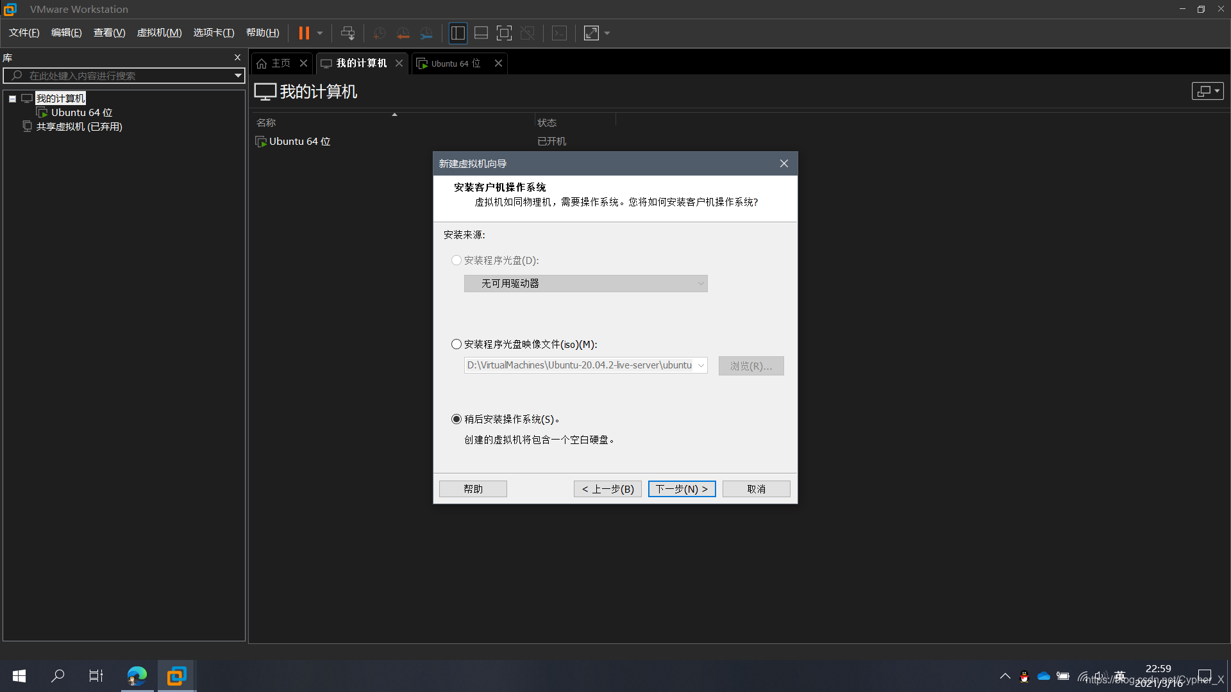1231x692 pixels.
Task: Sort list by the 状态 column
Action: [x=547, y=122]
